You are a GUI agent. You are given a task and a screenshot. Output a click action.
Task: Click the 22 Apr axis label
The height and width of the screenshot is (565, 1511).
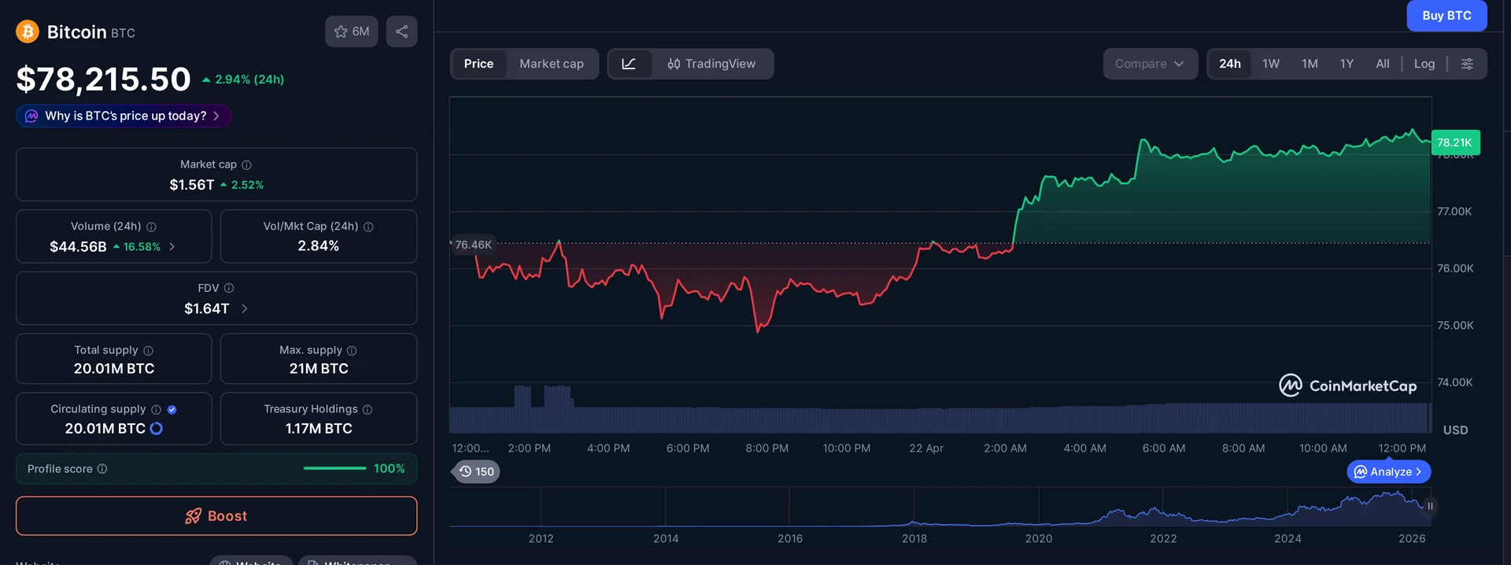tap(926, 448)
